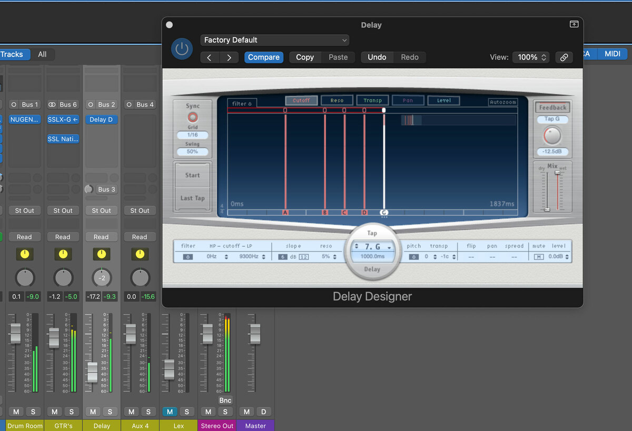Mute the Lex channel strip
This screenshot has width=632, height=431.
[170, 412]
